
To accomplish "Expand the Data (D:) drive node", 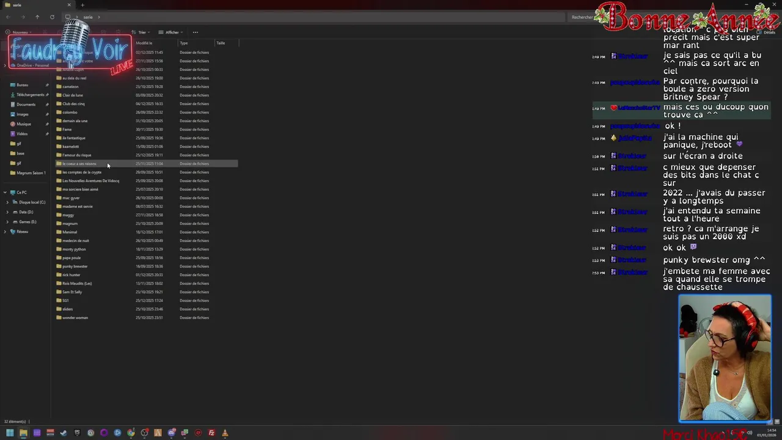I will tap(7, 212).
